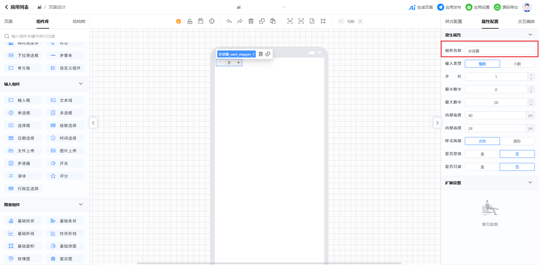Select 圆形 style for the stepper

tap(517, 141)
